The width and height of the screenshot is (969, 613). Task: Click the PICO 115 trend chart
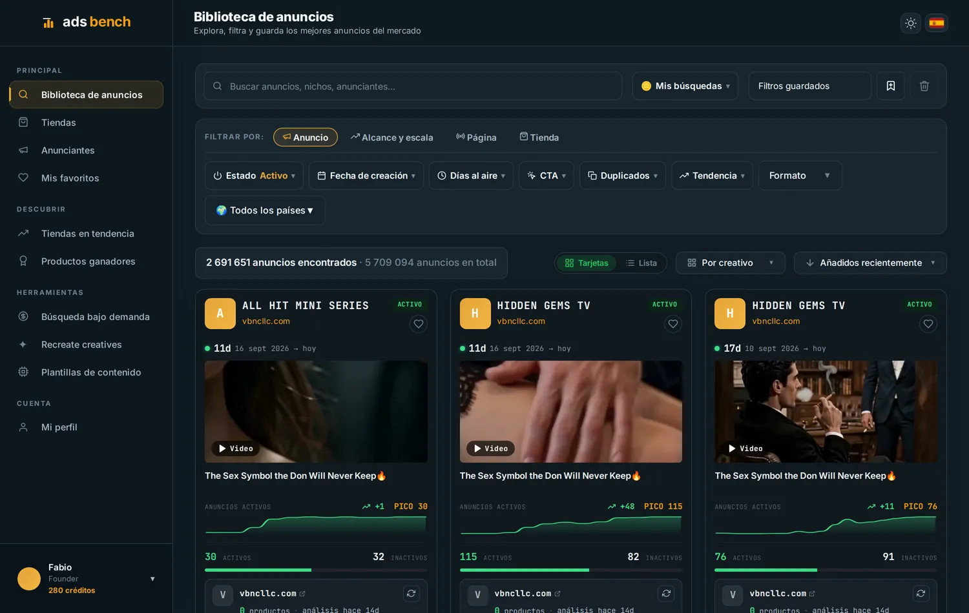571,525
